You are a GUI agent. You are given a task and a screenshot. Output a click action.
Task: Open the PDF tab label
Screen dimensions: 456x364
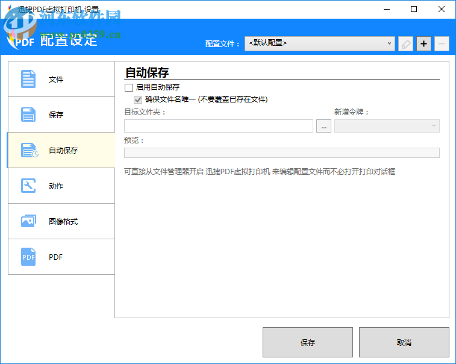point(55,257)
